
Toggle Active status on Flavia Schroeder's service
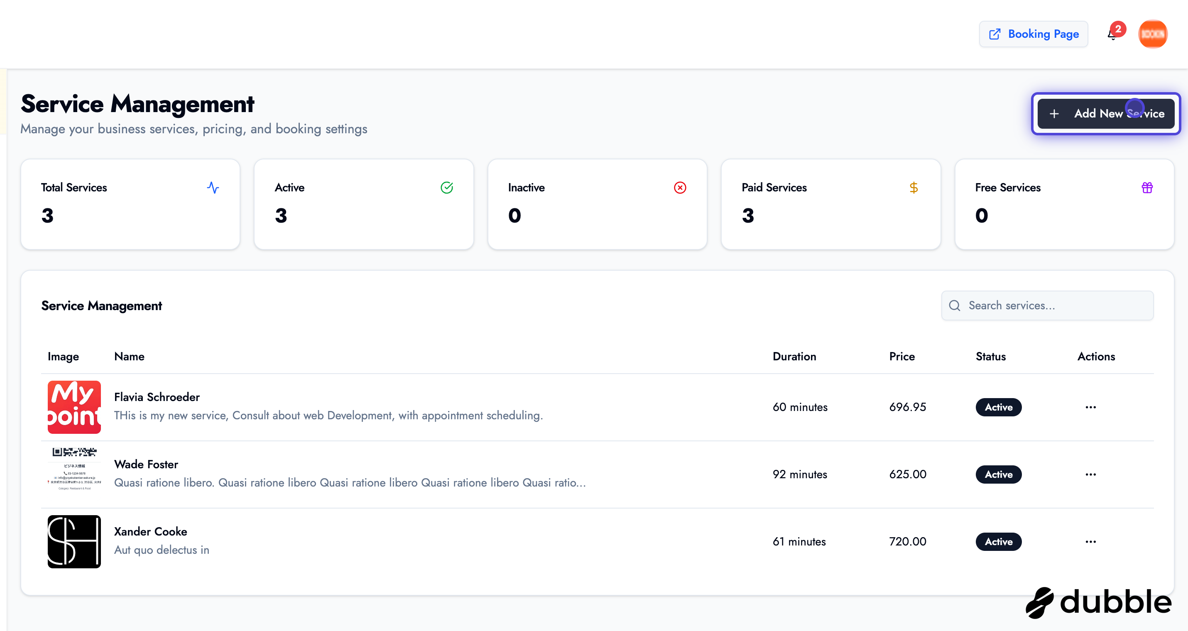click(999, 407)
